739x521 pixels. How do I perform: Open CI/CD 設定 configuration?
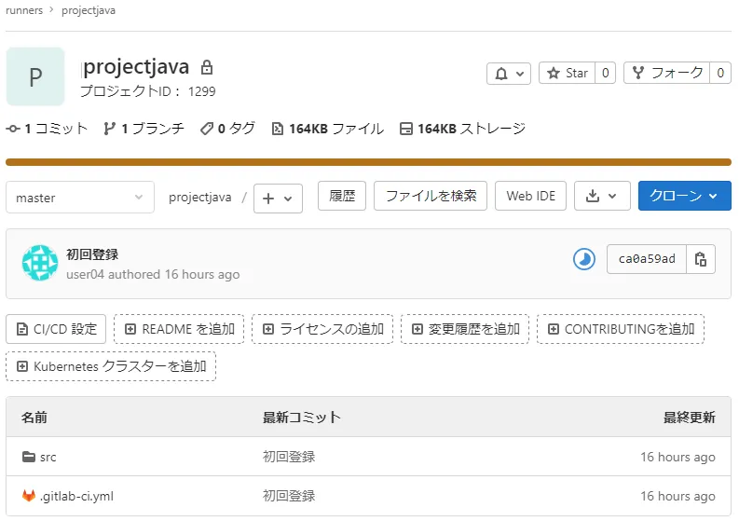coord(56,329)
